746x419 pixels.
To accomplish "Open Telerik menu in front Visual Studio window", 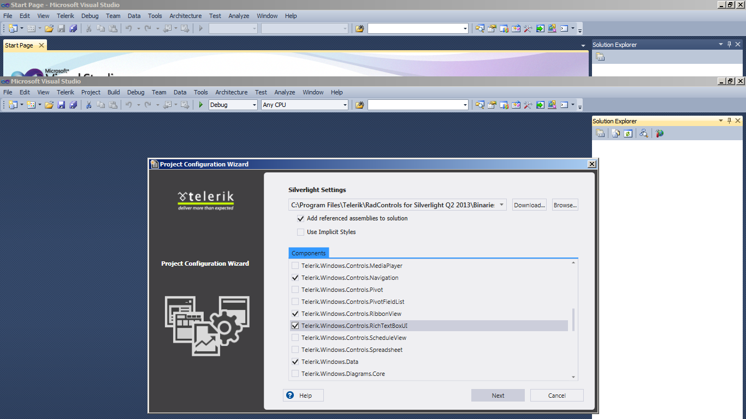I will (x=65, y=92).
